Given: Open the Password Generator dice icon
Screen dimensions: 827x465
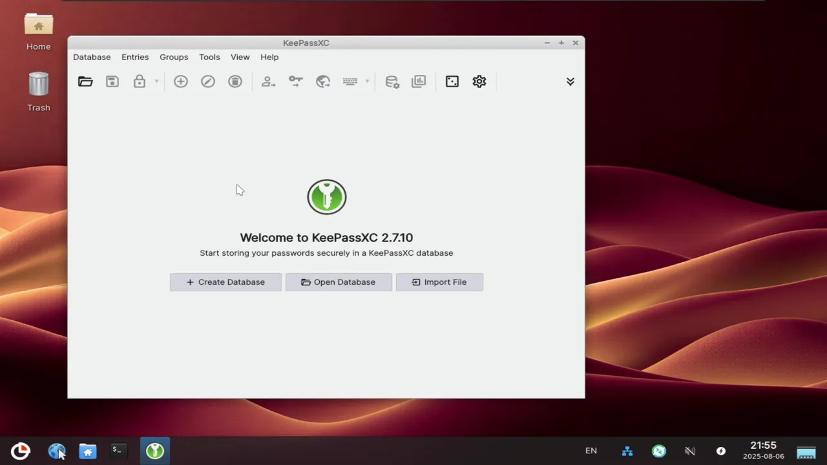Looking at the screenshot, I should 452,81.
